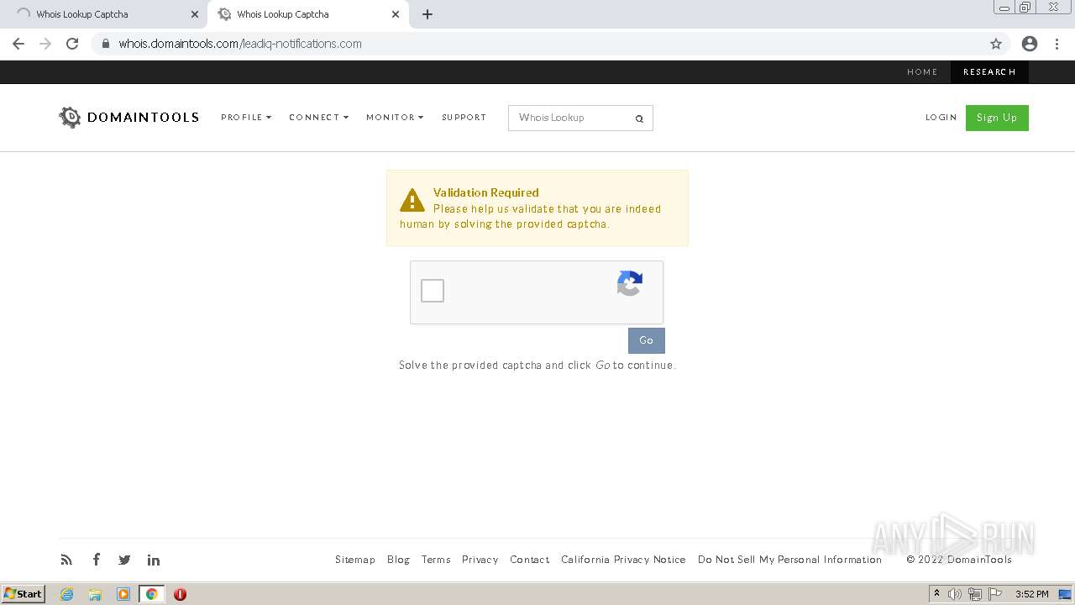The width and height of the screenshot is (1075, 605).
Task: Open the Twitter footer icon
Action: (x=124, y=560)
